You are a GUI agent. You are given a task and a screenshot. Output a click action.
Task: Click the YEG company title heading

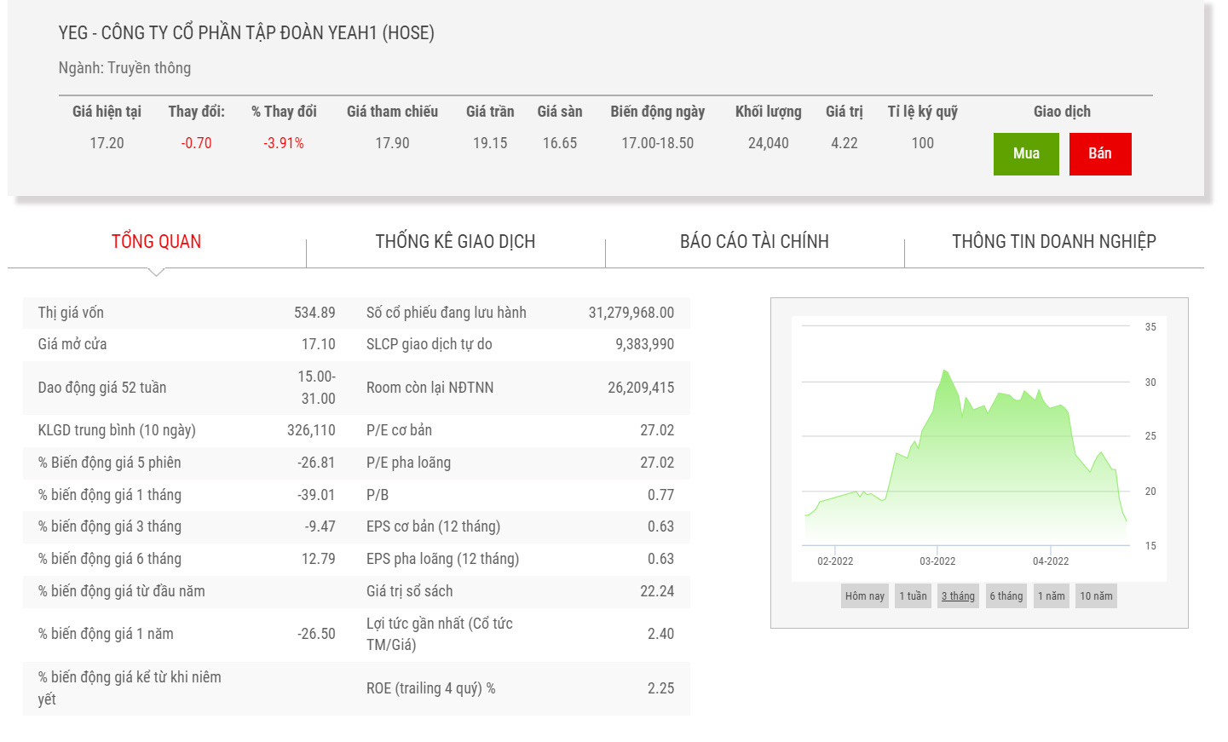[x=246, y=33]
